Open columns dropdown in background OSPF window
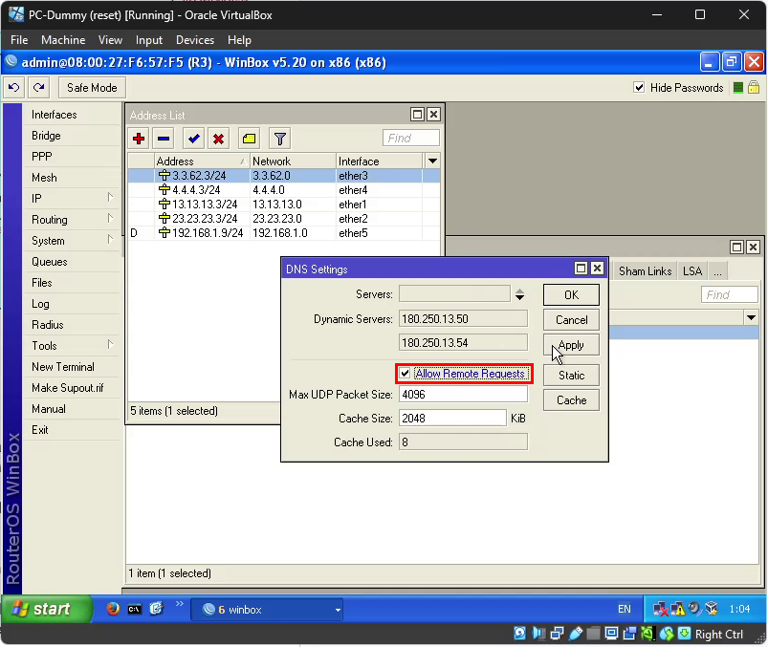 tap(752, 317)
